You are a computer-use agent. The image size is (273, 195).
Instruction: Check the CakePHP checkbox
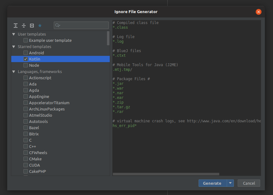tap(26, 171)
